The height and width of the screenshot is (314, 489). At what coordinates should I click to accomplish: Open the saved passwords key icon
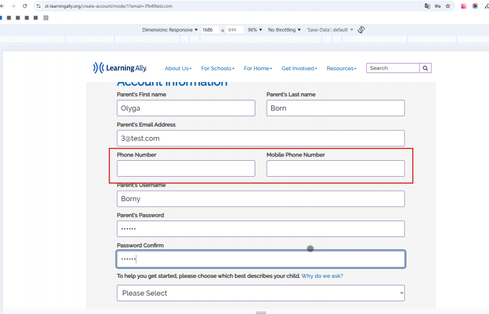(437, 6)
